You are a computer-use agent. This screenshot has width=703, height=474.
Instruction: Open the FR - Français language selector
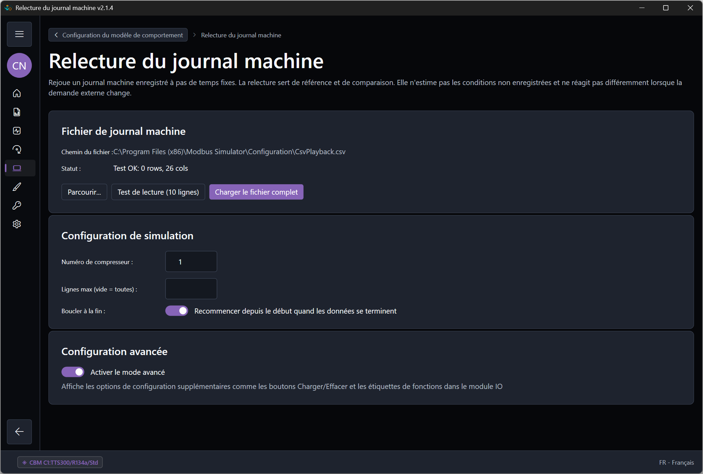(676, 462)
